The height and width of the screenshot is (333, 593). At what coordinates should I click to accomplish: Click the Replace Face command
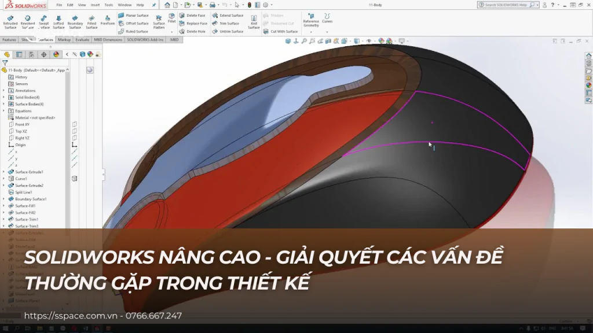point(193,23)
